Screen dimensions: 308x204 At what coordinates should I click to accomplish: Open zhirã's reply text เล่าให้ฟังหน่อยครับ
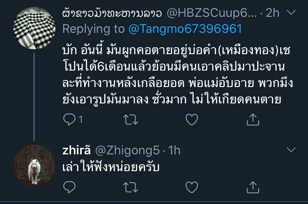point(111,167)
